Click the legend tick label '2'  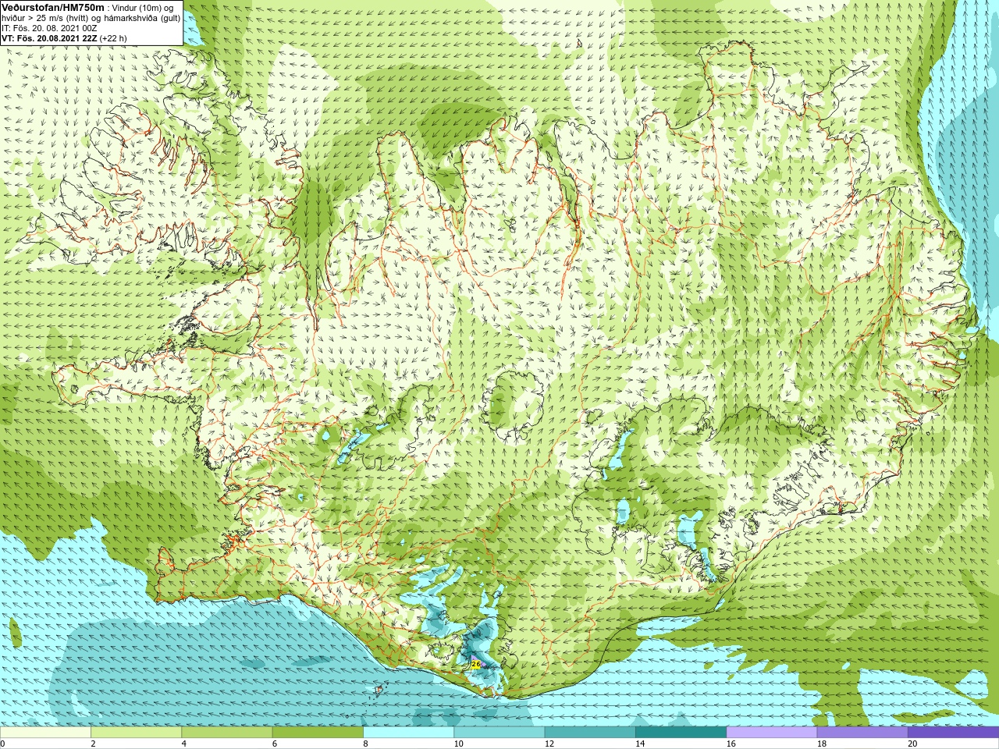pyautogui.click(x=93, y=744)
